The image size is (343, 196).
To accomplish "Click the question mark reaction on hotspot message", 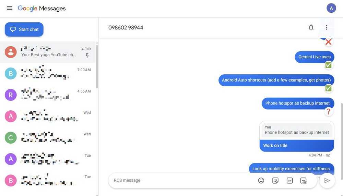I will (x=328, y=111).
